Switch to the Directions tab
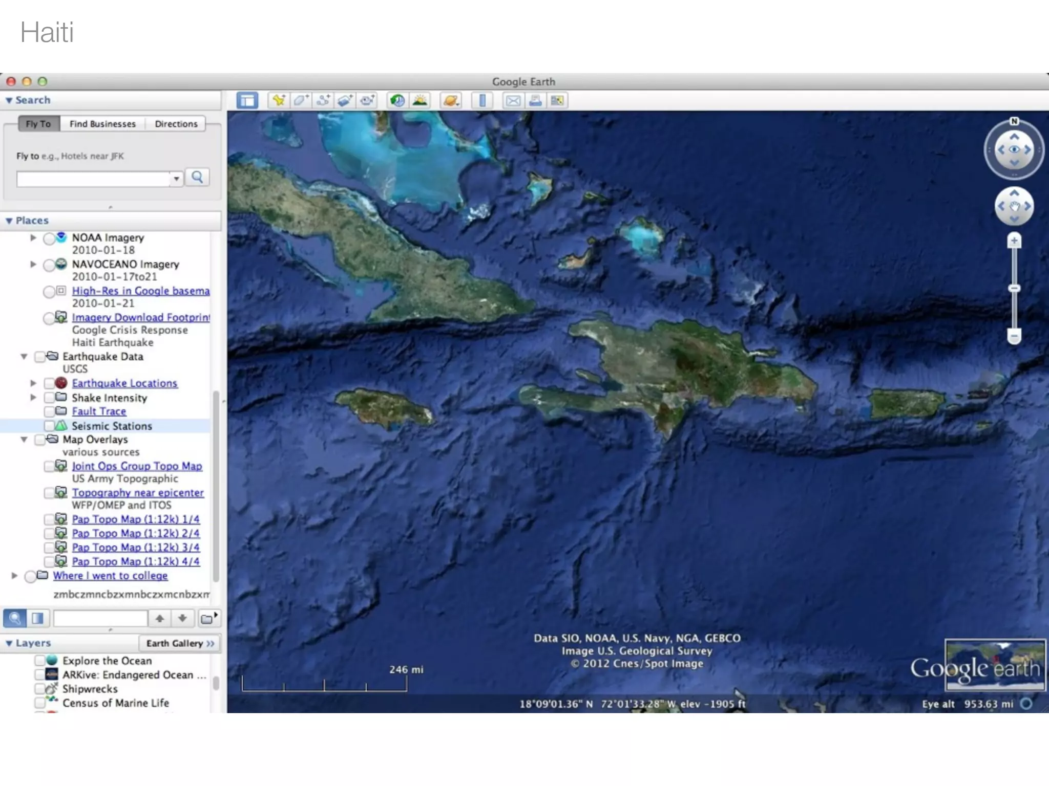 [x=176, y=124]
